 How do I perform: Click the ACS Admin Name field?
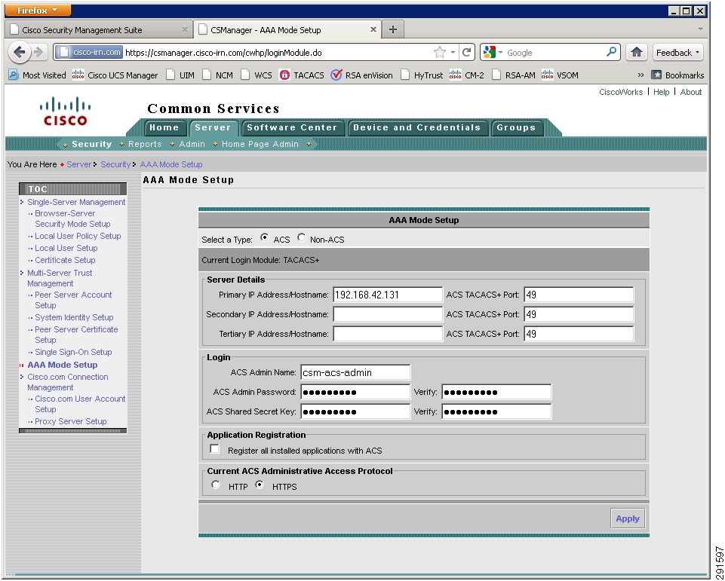tap(355, 372)
